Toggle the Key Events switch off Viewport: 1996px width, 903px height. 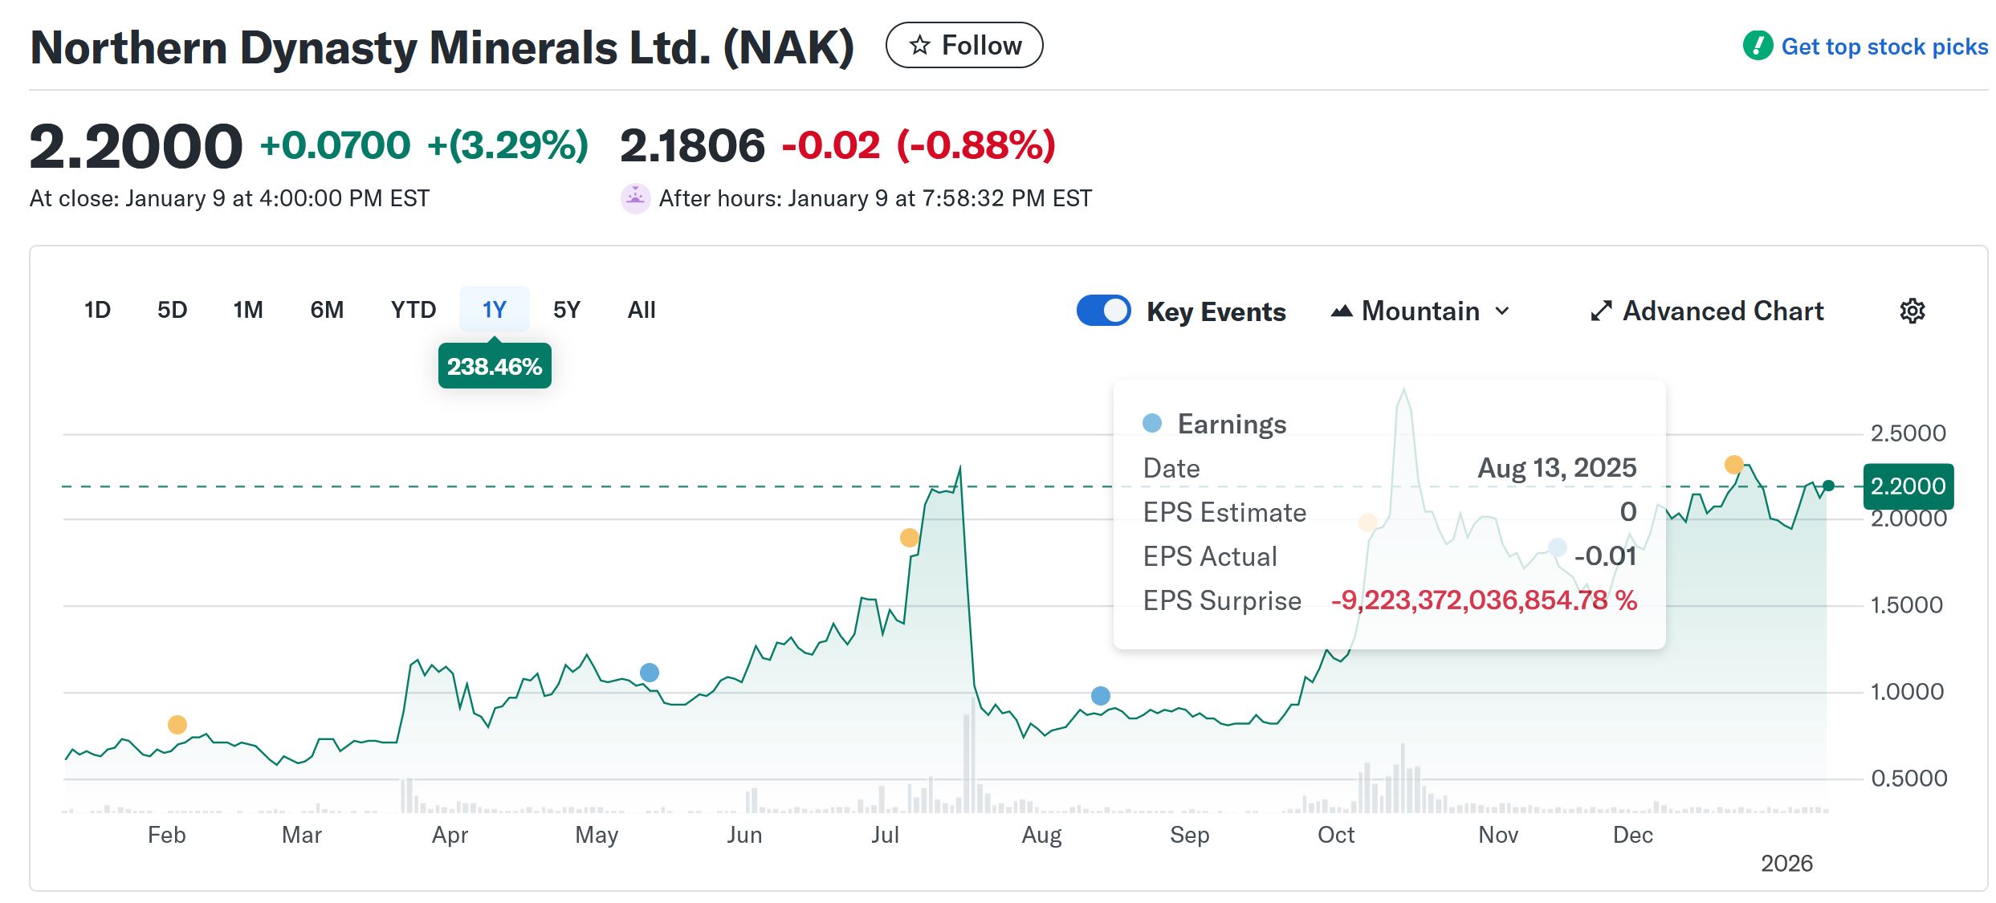(1103, 311)
